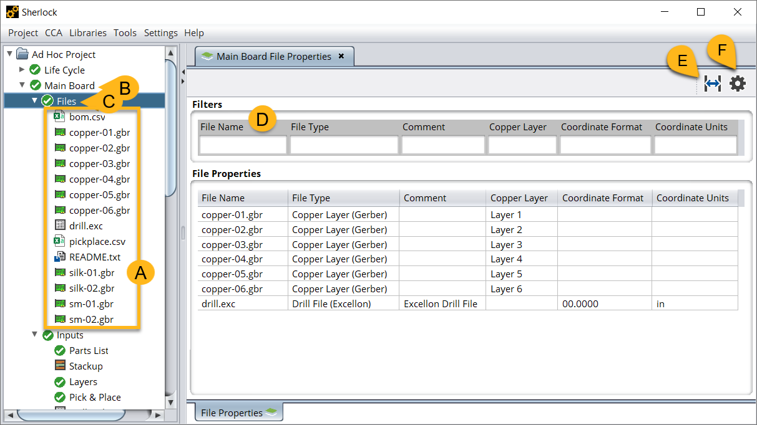The image size is (757, 425).
Task: Expand the Life Cycle node
Action: tap(23, 70)
